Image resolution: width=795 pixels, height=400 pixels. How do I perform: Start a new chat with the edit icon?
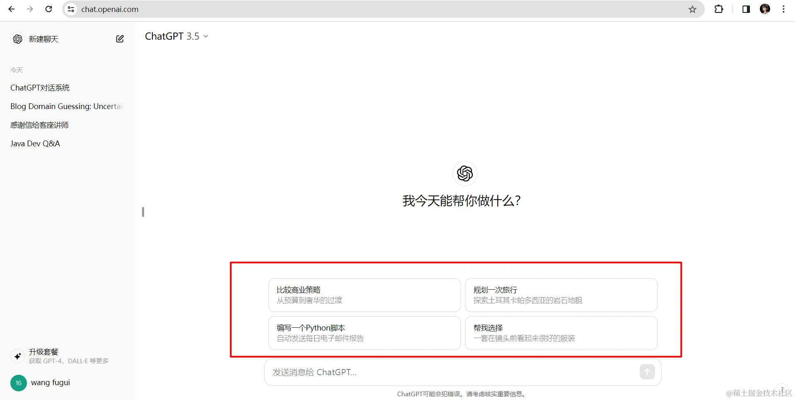click(120, 39)
